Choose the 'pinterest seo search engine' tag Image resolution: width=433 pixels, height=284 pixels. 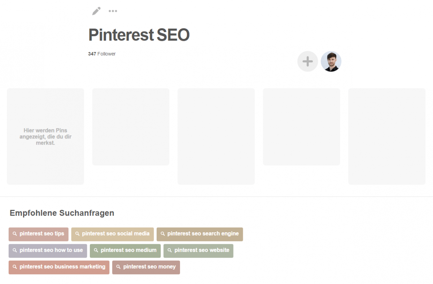click(x=200, y=234)
